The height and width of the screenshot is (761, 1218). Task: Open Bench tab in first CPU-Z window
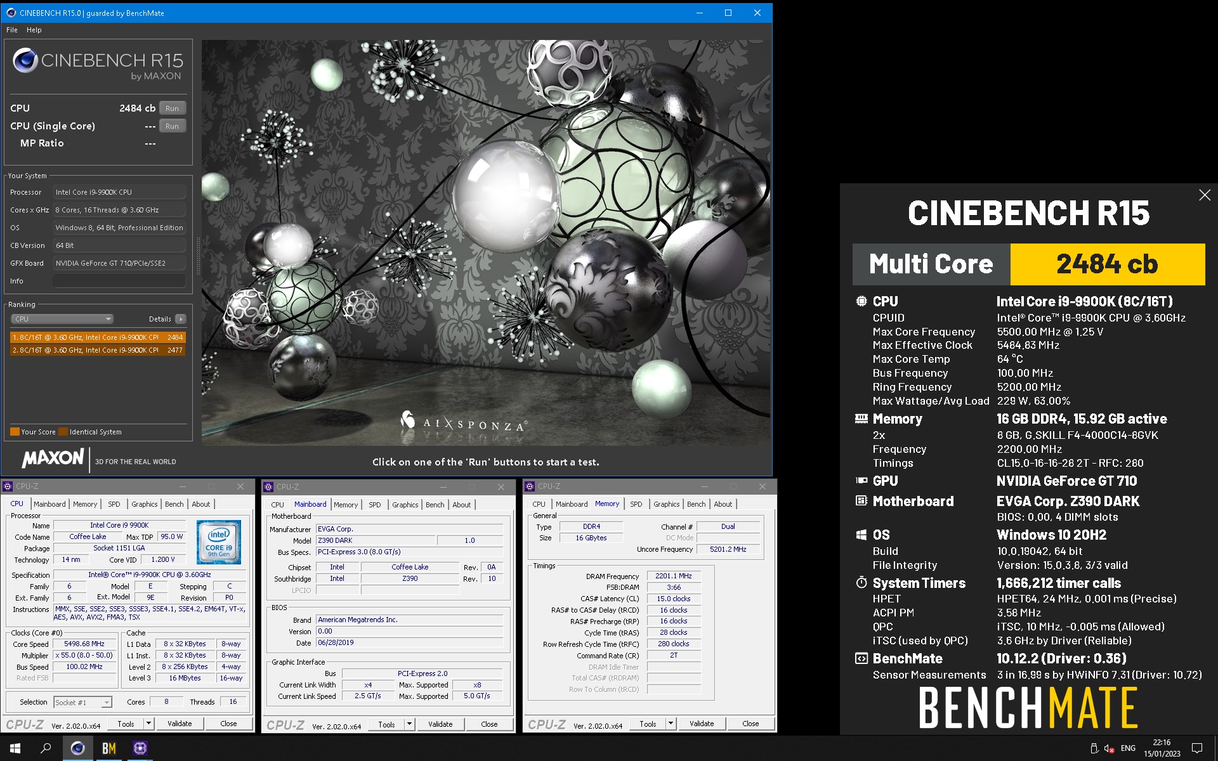(x=174, y=504)
